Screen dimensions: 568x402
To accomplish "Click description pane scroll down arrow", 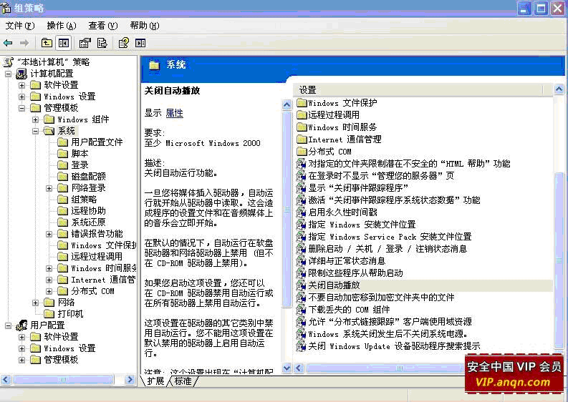I will click(x=287, y=368).
